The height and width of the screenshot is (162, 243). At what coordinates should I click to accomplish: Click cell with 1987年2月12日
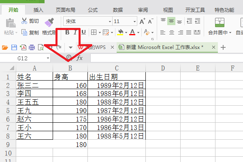(x=117, y=111)
